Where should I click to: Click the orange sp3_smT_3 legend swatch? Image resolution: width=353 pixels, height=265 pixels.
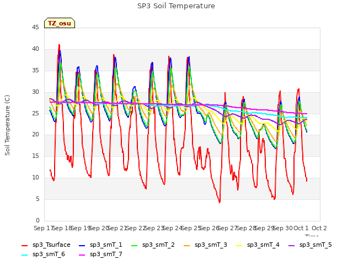(186, 245)
